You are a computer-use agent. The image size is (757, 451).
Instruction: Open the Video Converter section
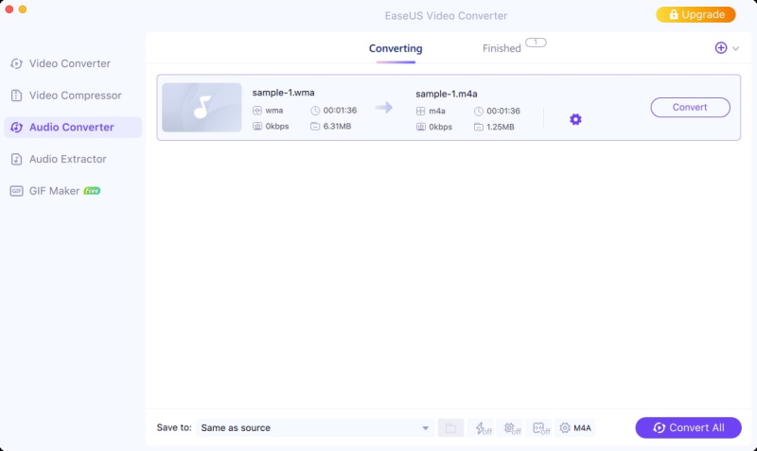(69, 63)
